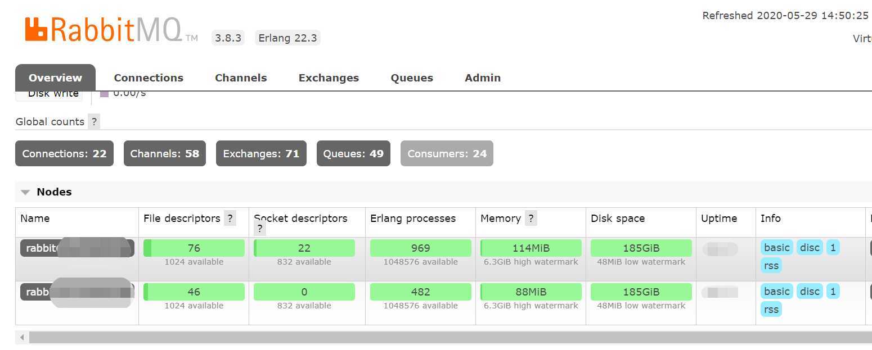Click Memory column help question mark
The width and height of the screenshot is (872, 350).
pos(531,219)
